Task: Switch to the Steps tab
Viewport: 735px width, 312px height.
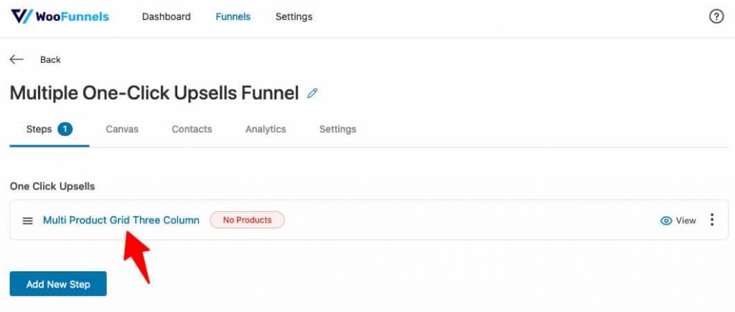Action: coord(50,130)
